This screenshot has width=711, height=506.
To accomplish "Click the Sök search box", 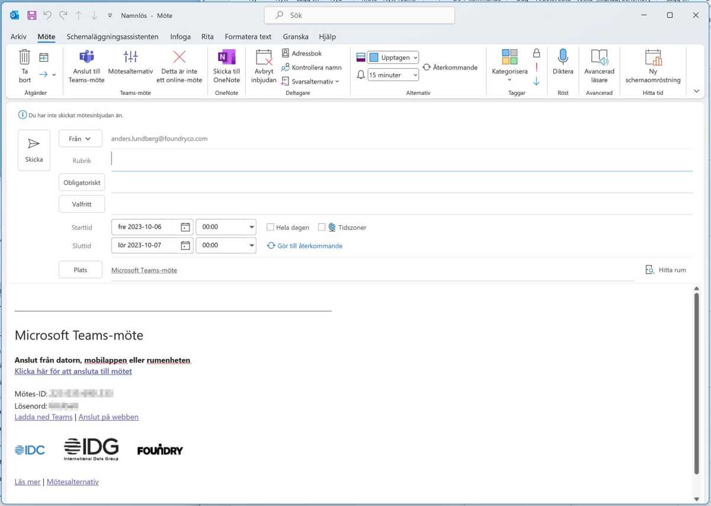I will (360, 15).
